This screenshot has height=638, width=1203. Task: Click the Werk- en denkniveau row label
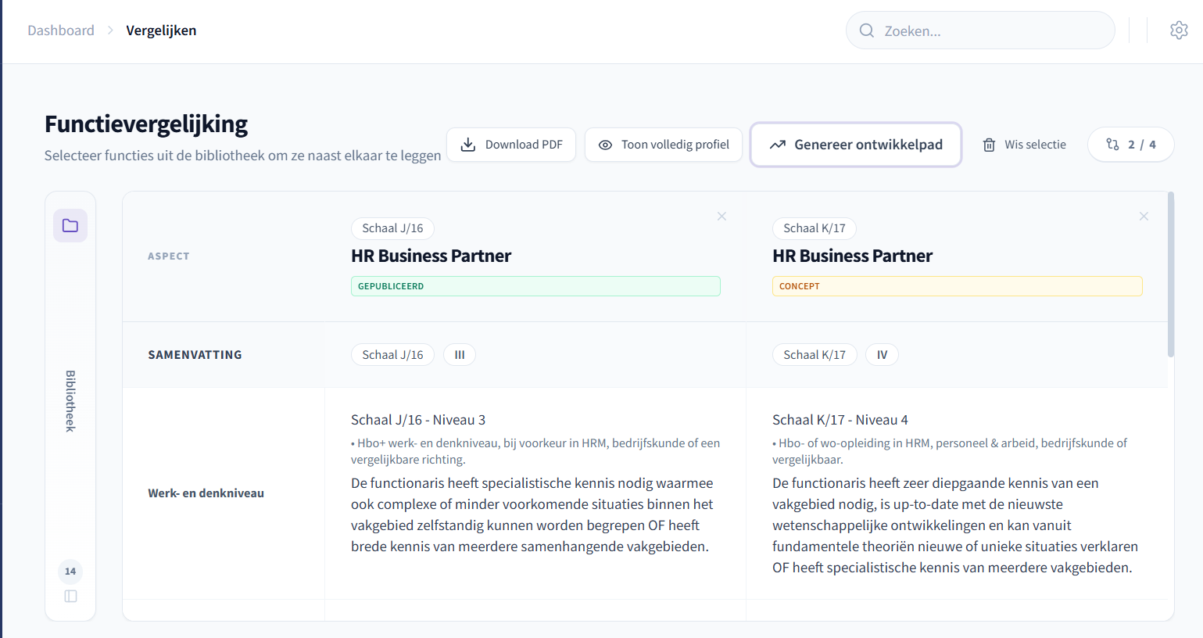coord(206,493)
